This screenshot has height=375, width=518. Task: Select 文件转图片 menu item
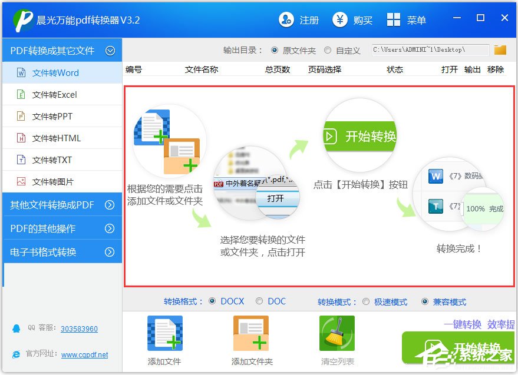coord(62,181)
